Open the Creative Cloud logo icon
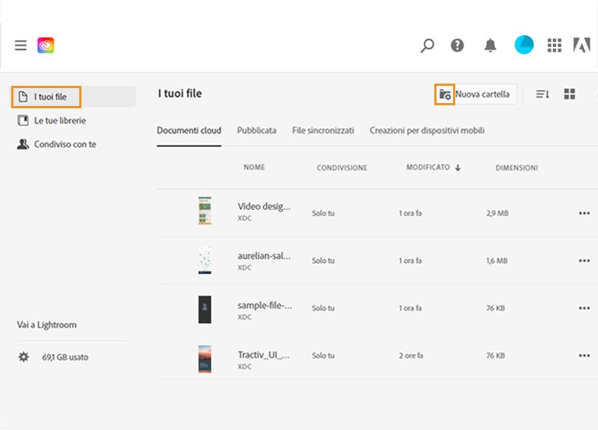Screen dimensions: 598x430 pyautogui.click(x=45, y=44)
